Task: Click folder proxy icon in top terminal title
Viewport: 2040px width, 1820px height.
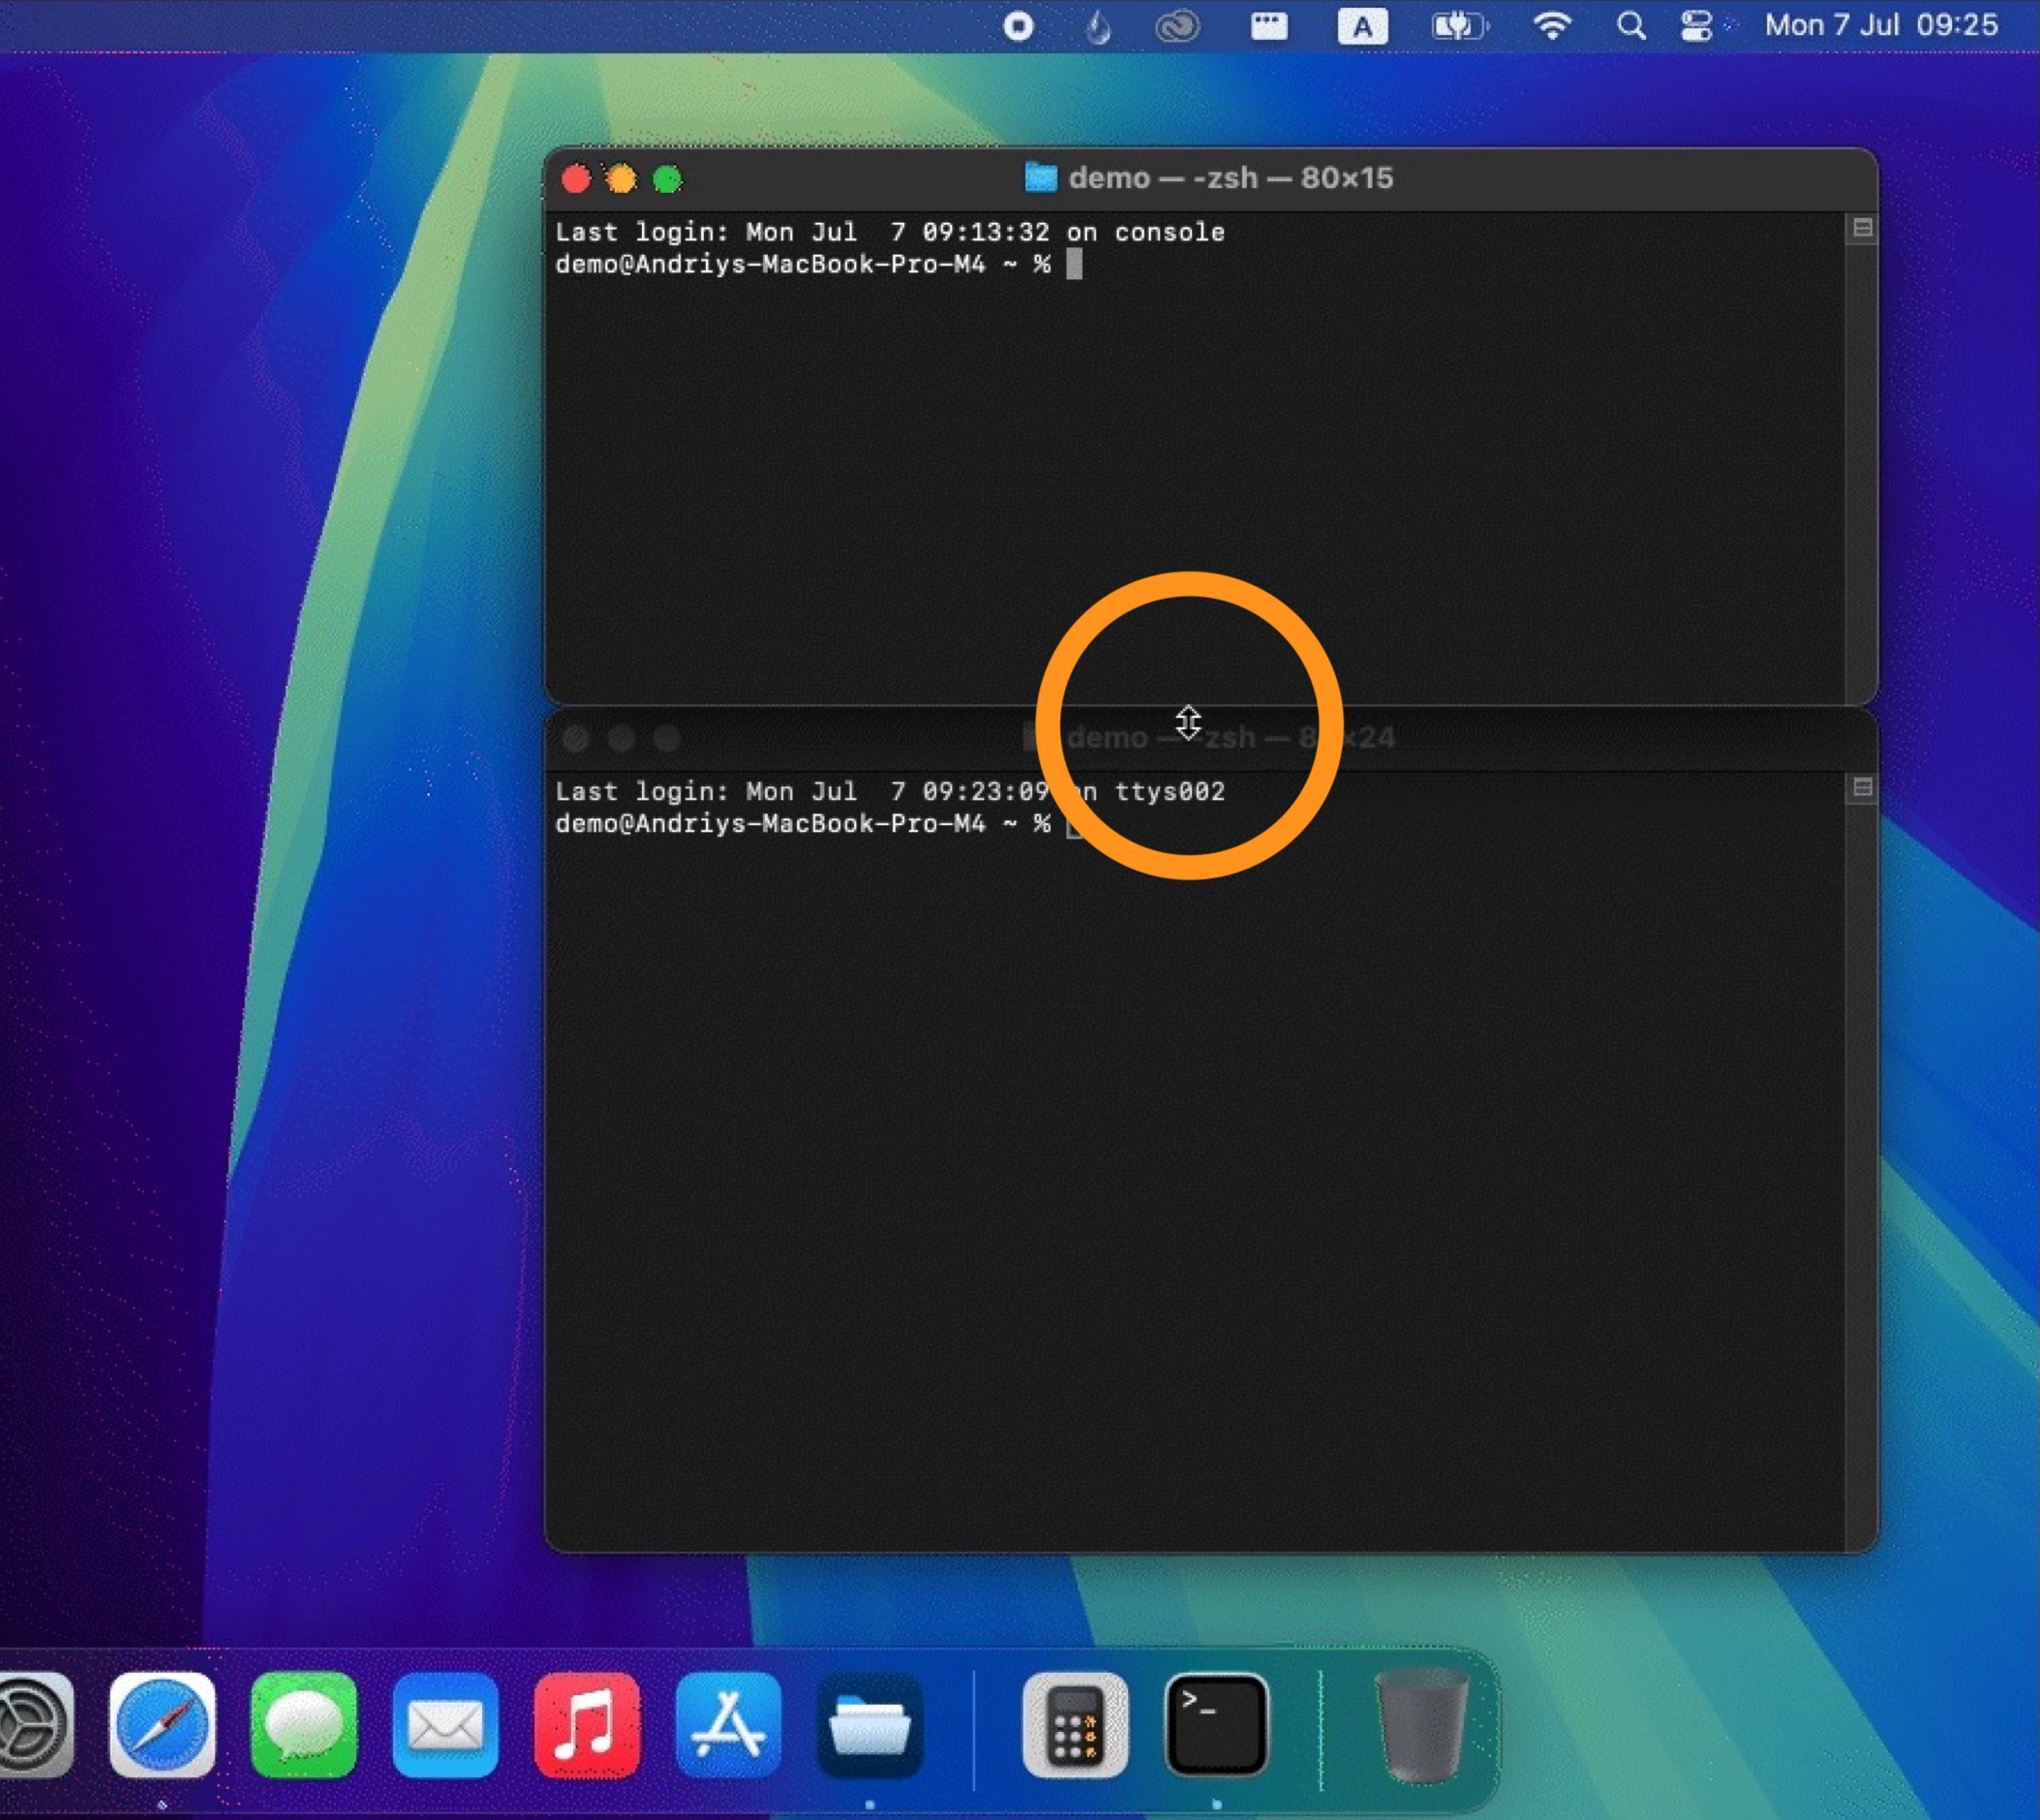Action: click(x=1041, y=179)
